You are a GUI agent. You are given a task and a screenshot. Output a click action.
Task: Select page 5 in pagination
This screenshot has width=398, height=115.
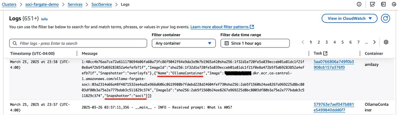tap(343, 42)
